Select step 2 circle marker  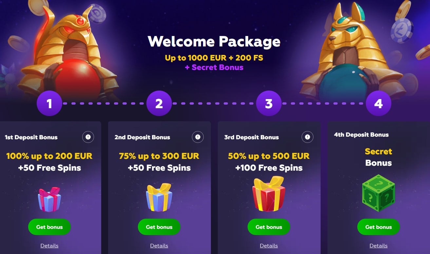tap(159, 104)
